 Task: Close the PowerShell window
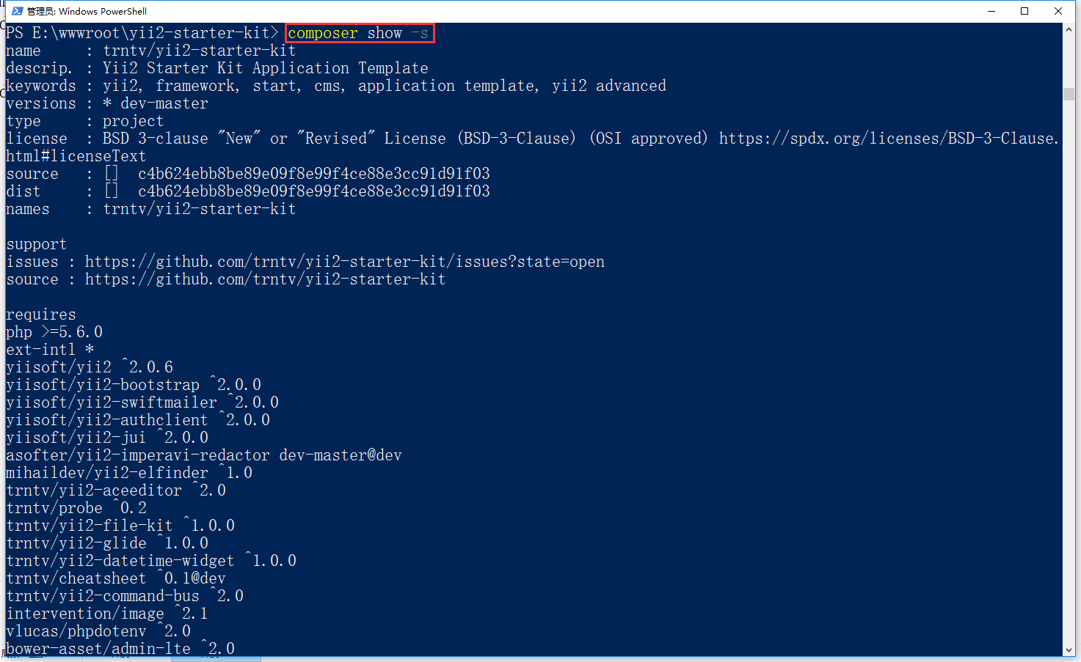tap(1058, 11)
